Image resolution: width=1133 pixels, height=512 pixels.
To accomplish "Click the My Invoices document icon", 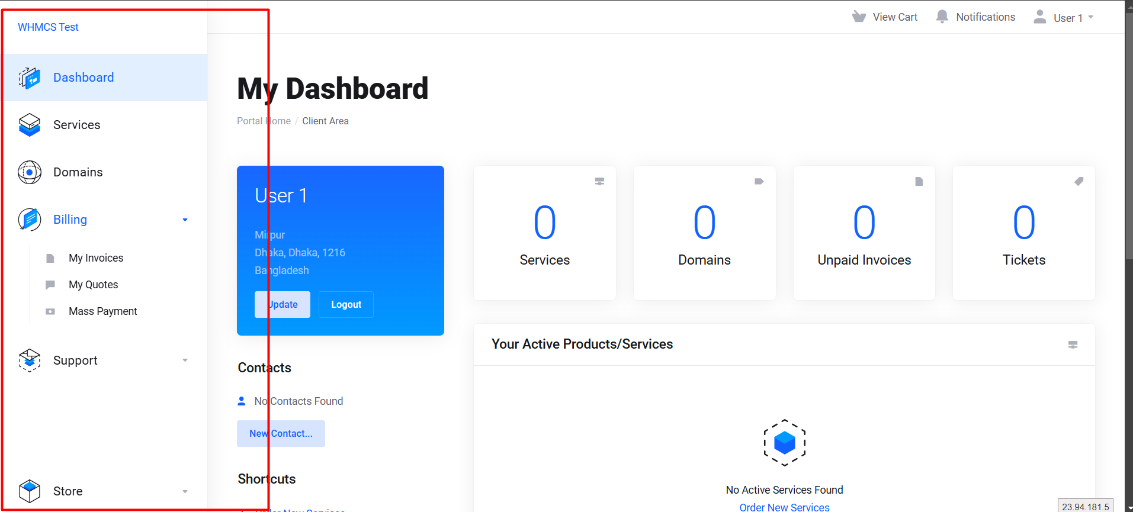I will (x=50, y=258).
